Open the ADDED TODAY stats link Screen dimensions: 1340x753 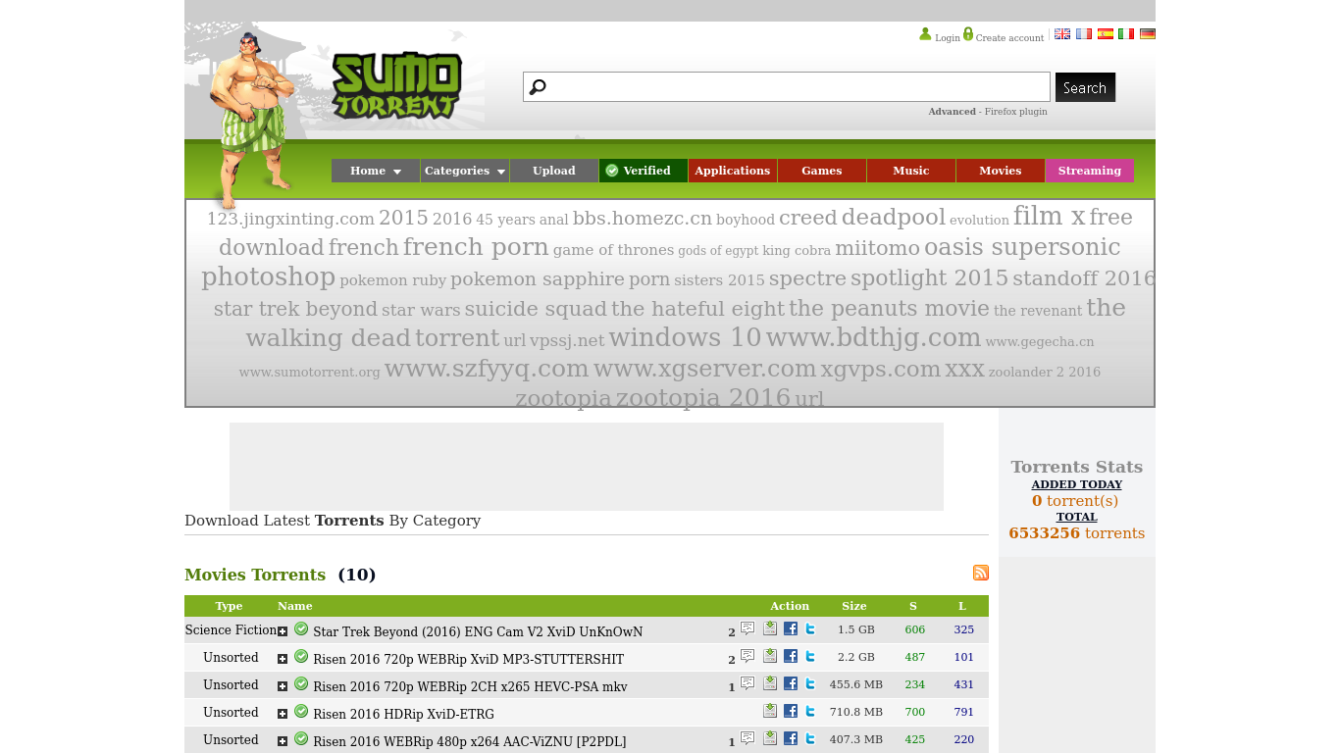click(1077, 484)
